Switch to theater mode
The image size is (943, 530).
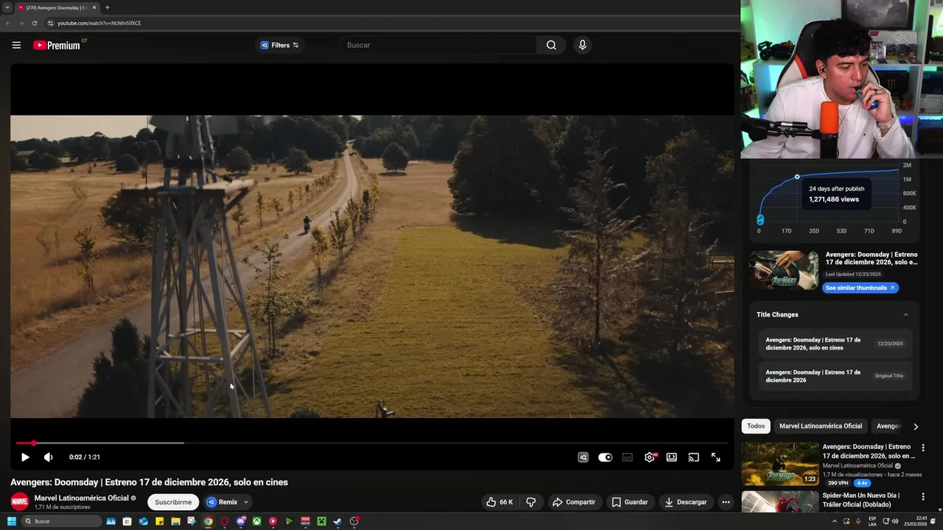(671, 457)
